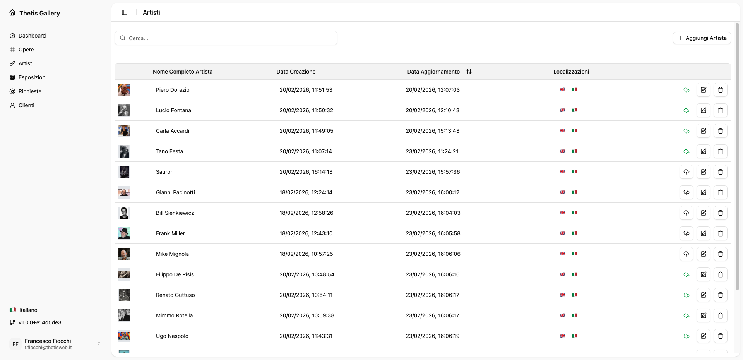Click edit icon for Piero Dorazio

click(x=703, y=90)
